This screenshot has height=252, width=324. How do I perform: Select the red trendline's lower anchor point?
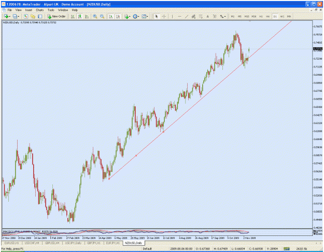pyautogui.click(x=109, y=179)
